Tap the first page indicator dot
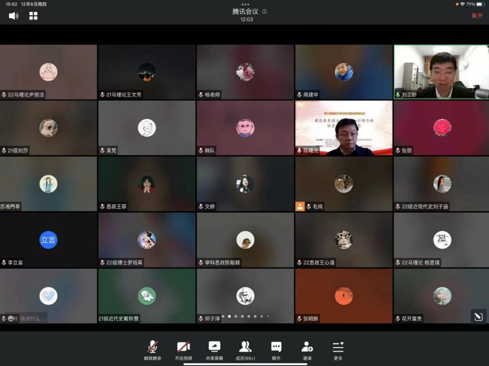 pyautogui.click(x=223, y=317)
